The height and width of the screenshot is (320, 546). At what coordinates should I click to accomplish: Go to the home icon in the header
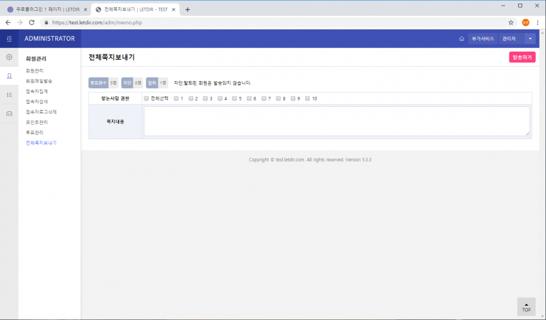[461, 39]
